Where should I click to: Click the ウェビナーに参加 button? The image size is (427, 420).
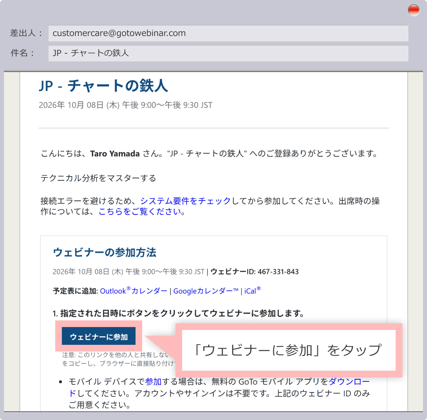tap(99, 336)
